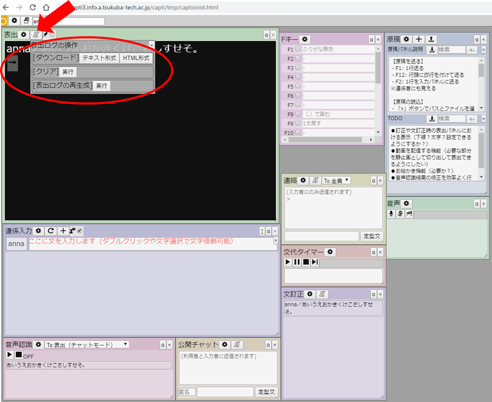Viewport: 492px width, 402px height.
Task: Enable the F9 1文戻す checkbox
Action: (298, 123)
